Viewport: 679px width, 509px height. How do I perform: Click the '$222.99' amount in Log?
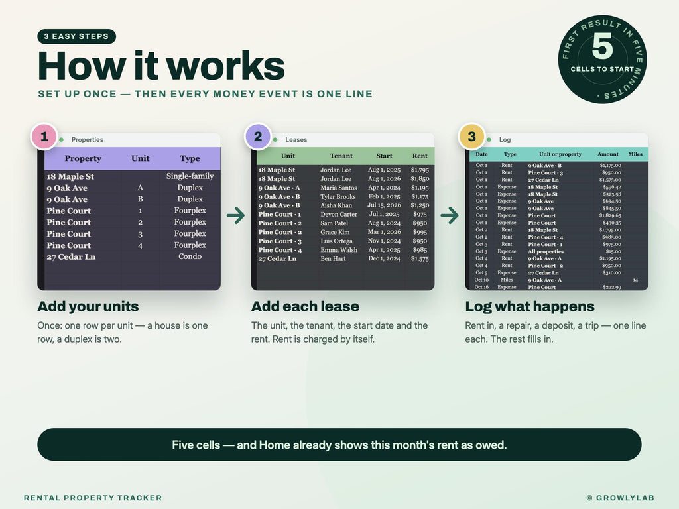tap(611, 287)
